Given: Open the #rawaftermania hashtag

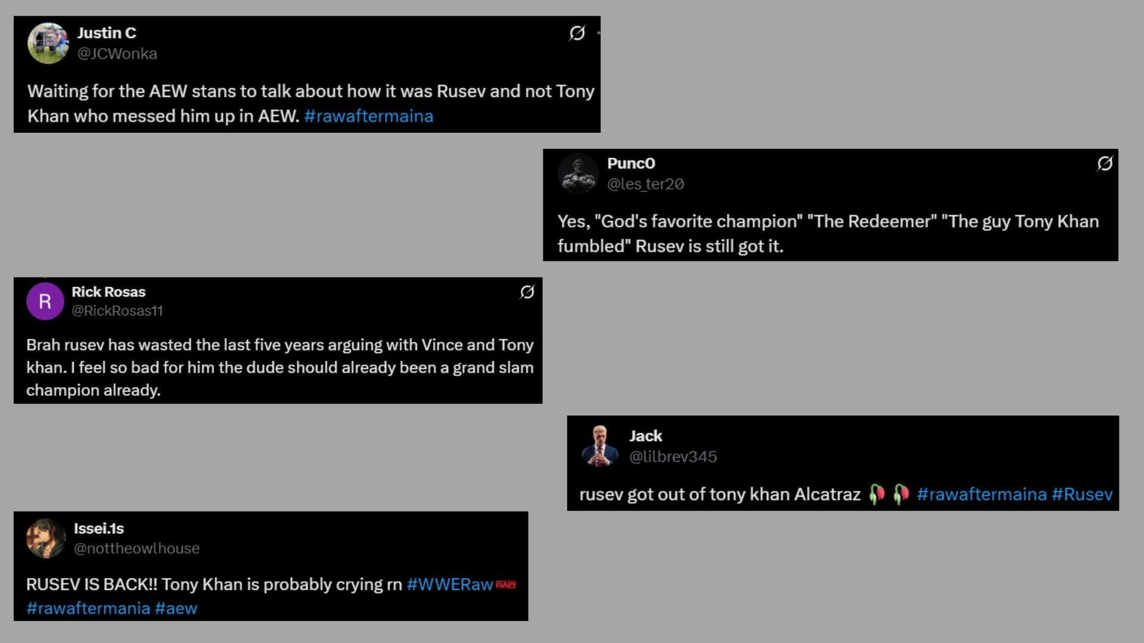Looking at the screenshot, I should (x=87, y=608).
